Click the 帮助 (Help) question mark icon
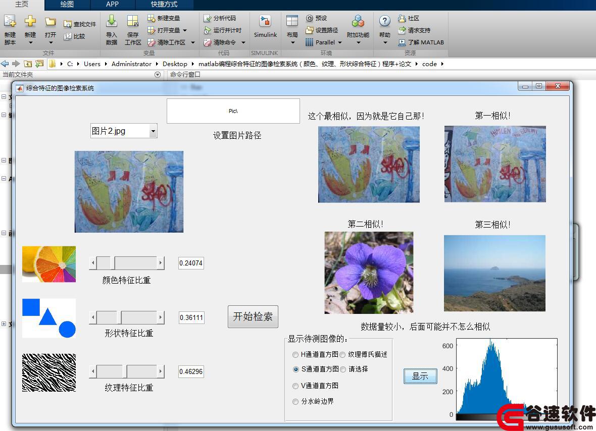This screenshot has height=431, width=596. coord(385,21)
